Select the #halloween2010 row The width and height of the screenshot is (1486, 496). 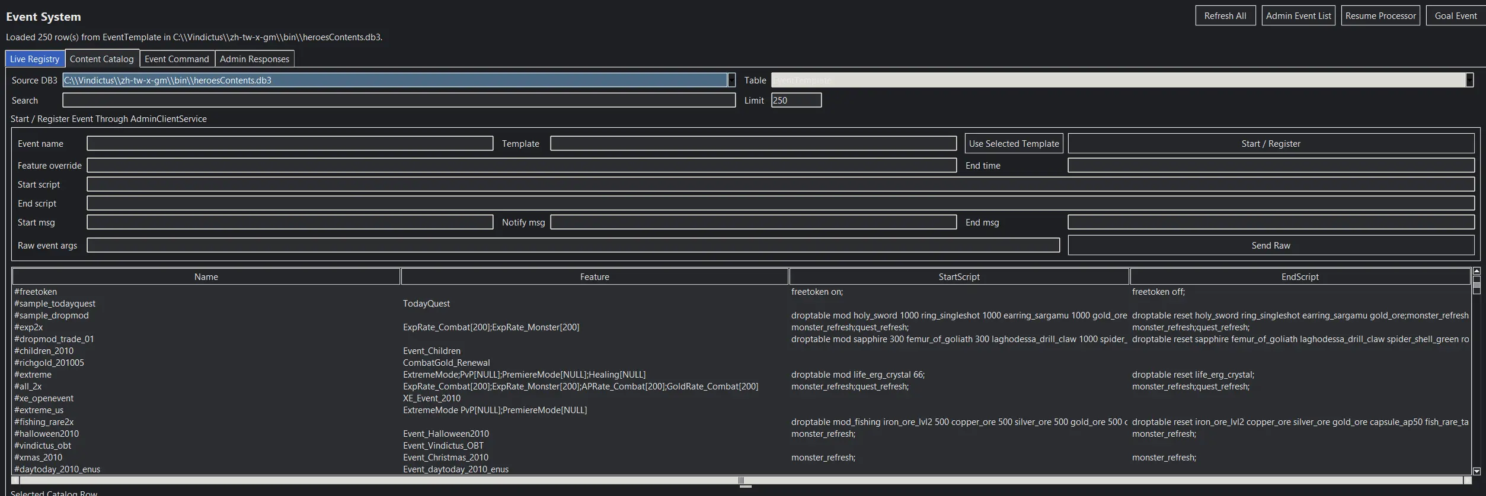tap(741, 434)
